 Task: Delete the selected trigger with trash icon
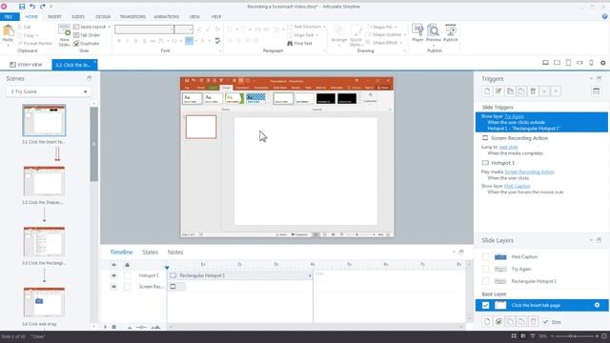click(533, 91)
